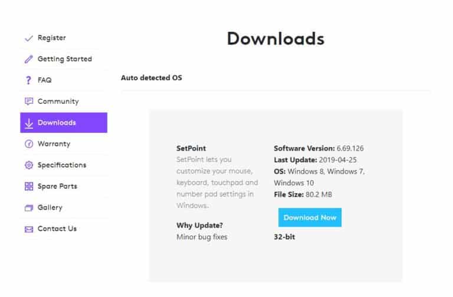Image resolution: width=453 pixels, height=297 pixels.
Task: Go to the Getting Started section
Action: (65, 59)
